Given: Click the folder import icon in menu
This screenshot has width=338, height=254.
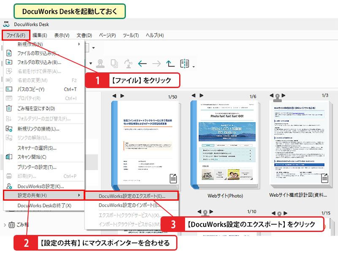Looking at the screenshot, I should point(9,62).
